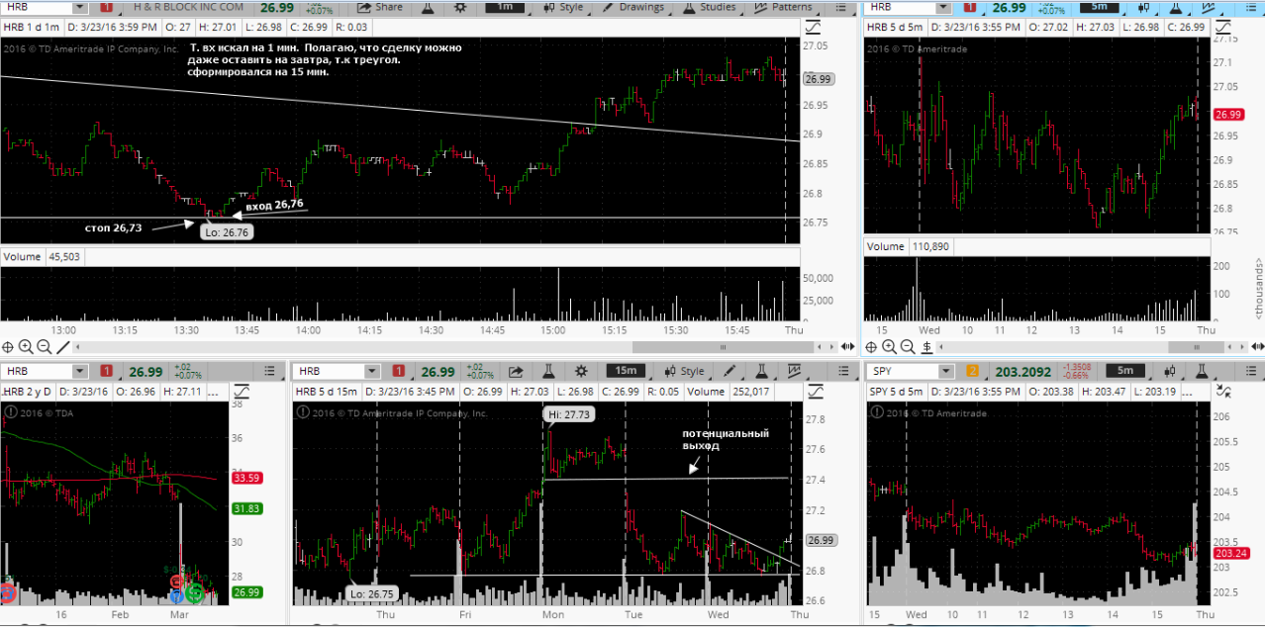Open list menu icon in top-right 5m chart

pos(1249,7)
